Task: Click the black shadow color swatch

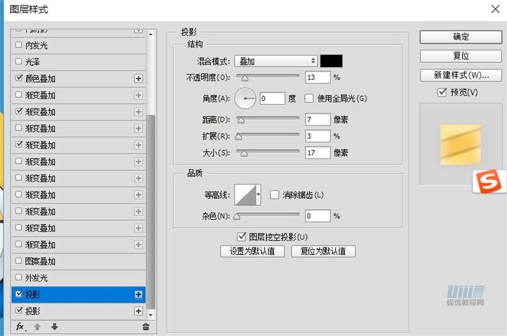Action: point(331,61)
